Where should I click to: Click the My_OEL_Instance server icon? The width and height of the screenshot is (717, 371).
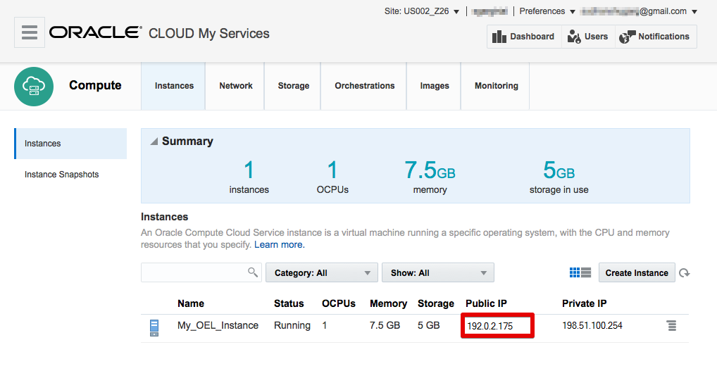tap(154, 327)
